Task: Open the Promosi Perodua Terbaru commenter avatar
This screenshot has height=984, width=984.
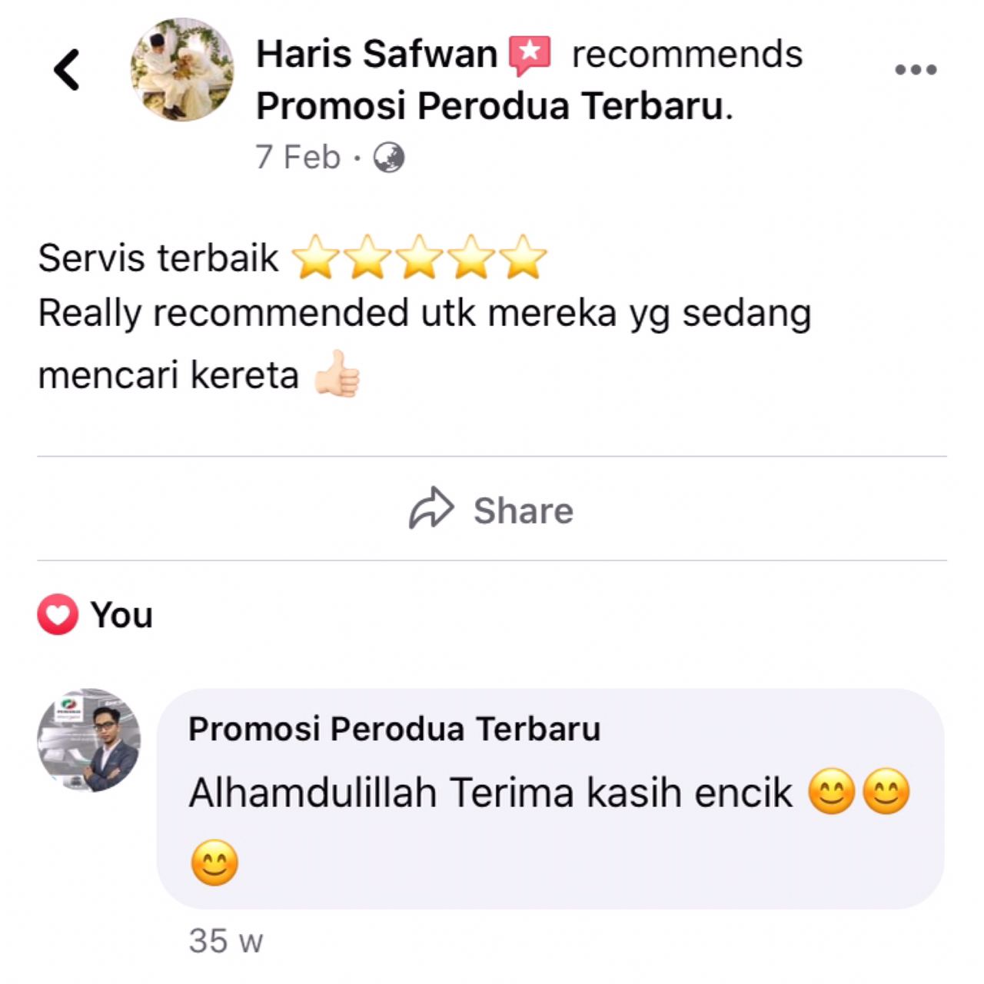Action: pos(89,740)
